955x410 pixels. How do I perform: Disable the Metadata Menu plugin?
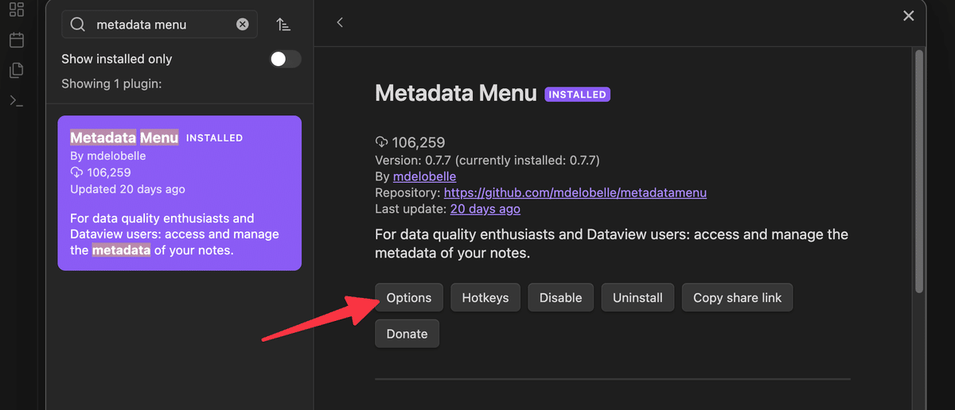[561, 298]
